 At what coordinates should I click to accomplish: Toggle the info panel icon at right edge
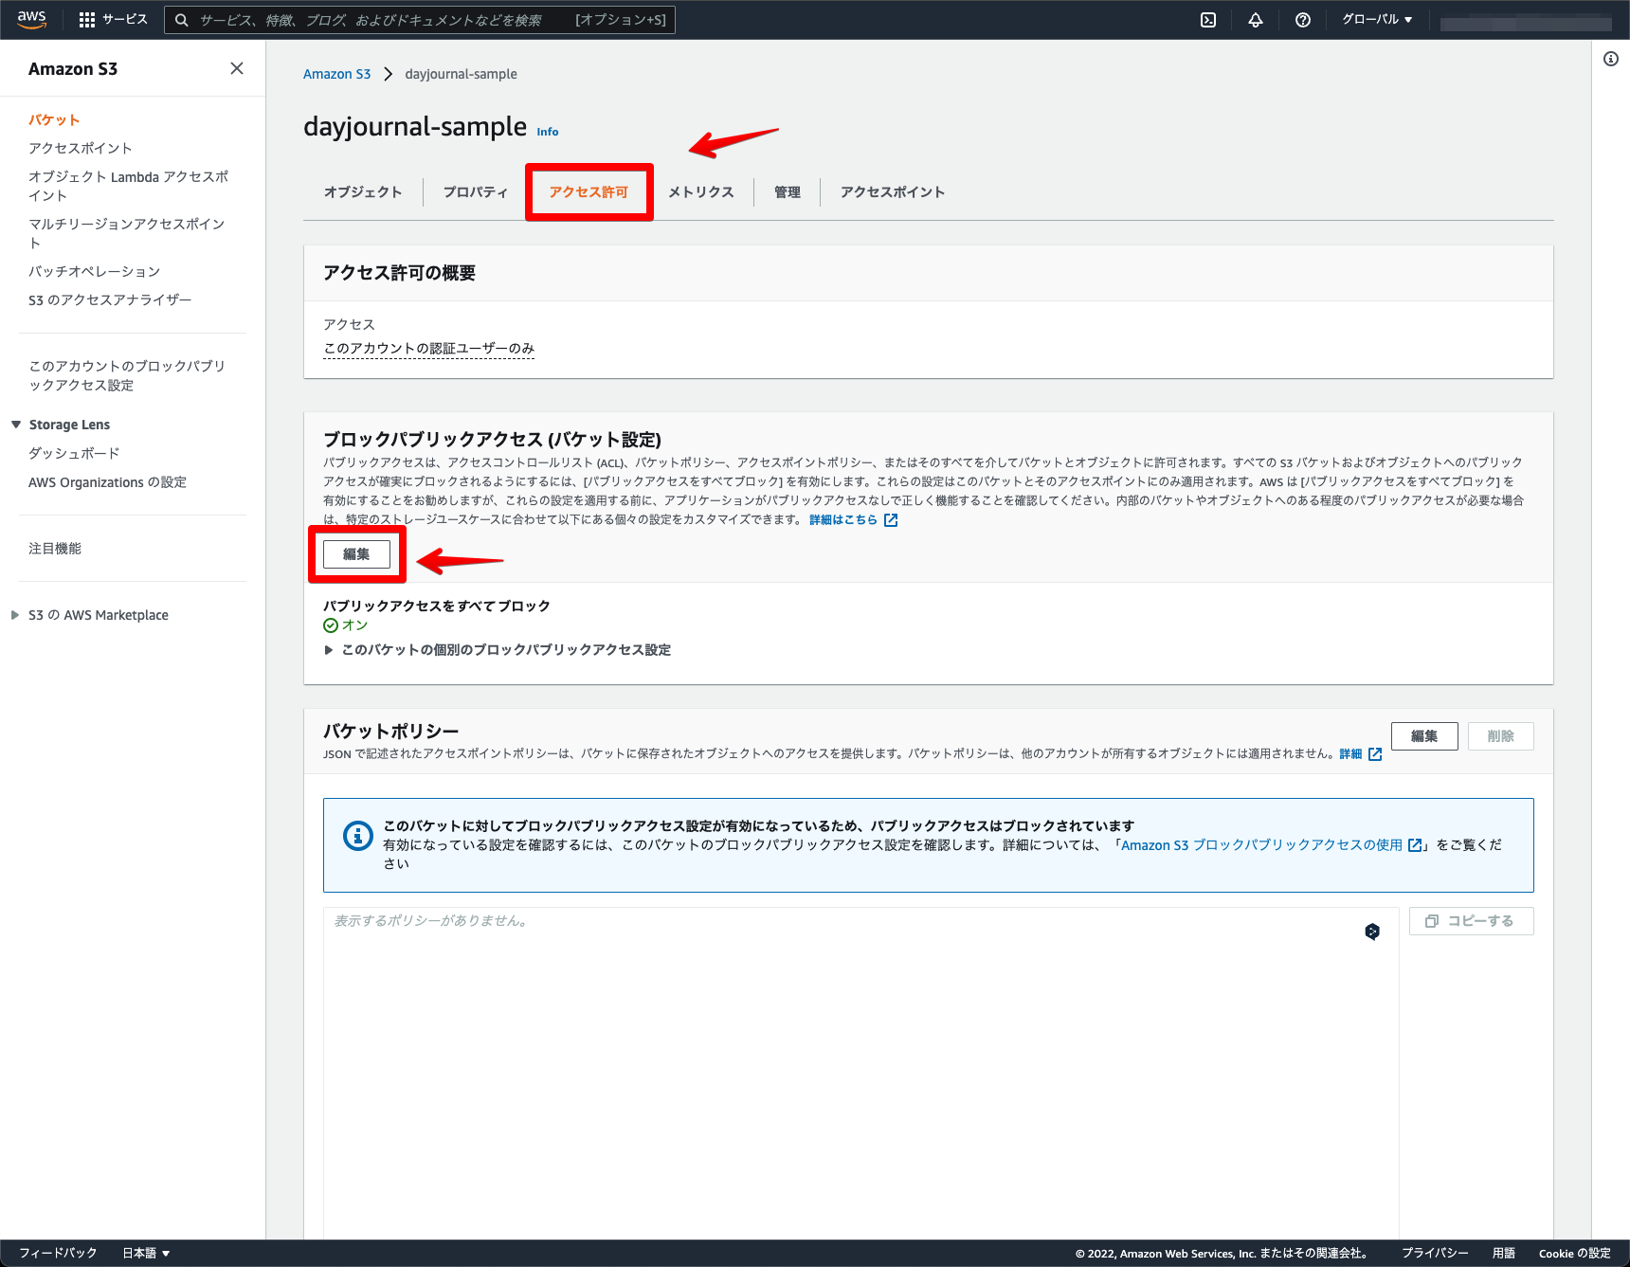click(x=1611, y=59)
